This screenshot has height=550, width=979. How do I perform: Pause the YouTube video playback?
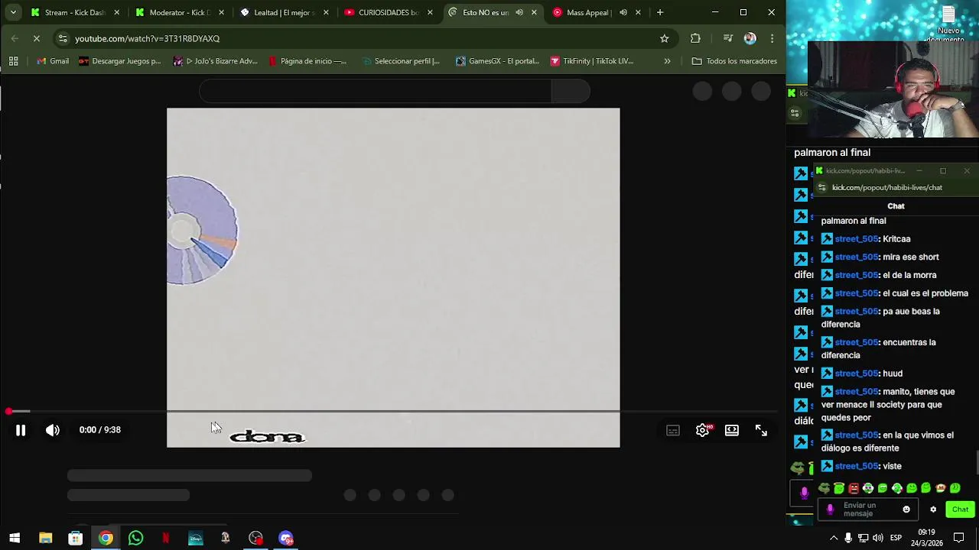pyautogui.click(x=21, y=430)
